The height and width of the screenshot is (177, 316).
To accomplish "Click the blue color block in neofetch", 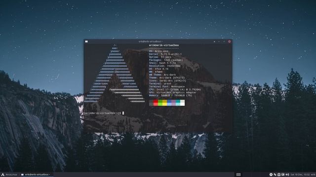I will pyautogui.click(x=169, y=103).
